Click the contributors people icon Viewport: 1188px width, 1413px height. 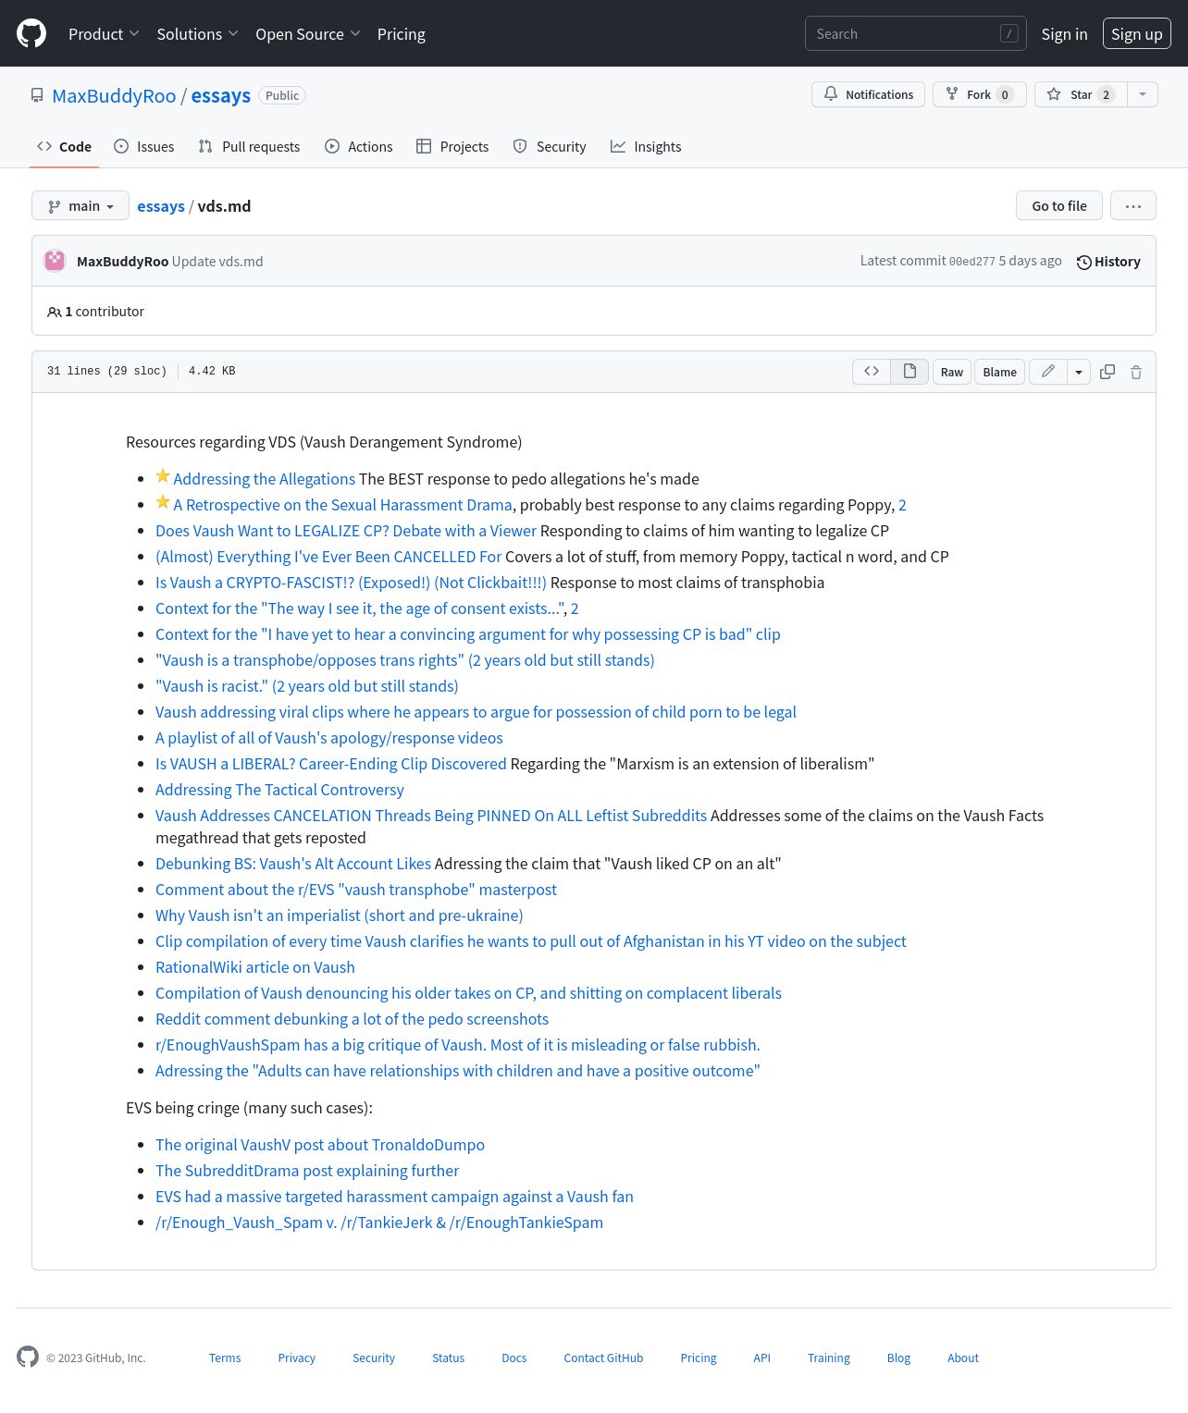(55, 312)
